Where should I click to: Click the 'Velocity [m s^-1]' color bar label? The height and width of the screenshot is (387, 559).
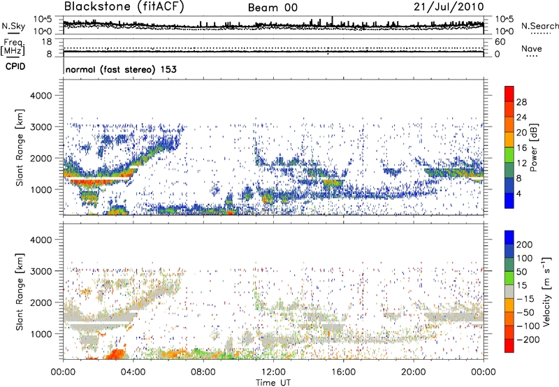point(546,291)
